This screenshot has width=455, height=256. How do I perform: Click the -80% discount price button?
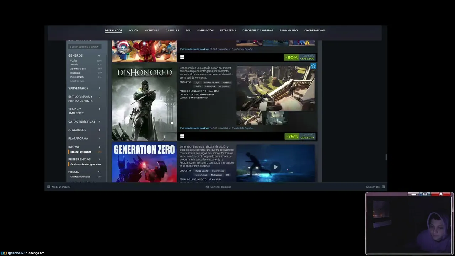point(300,57)
